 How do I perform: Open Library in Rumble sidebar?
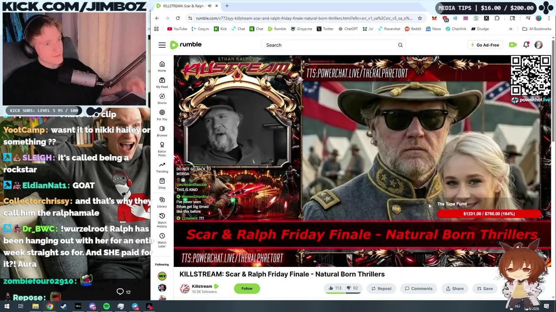(162, 202)
